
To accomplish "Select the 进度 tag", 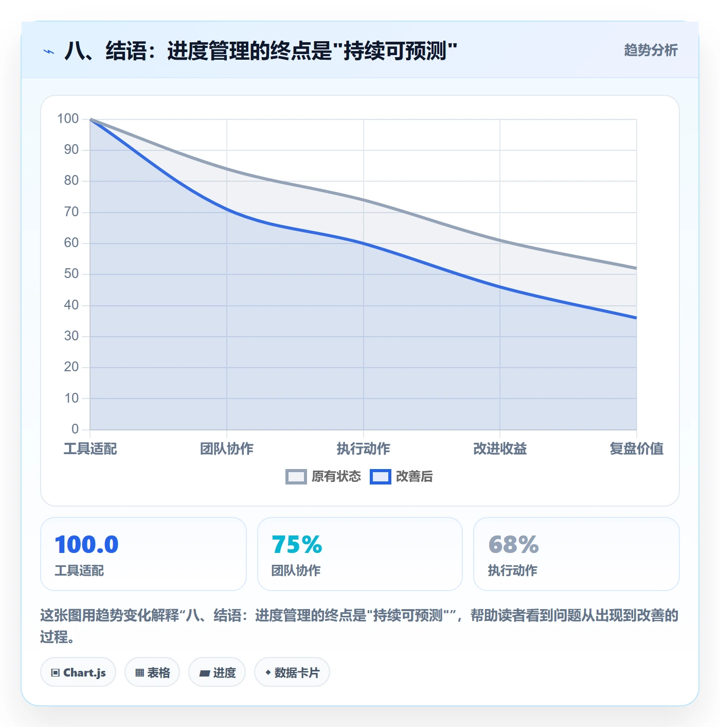I will pos(217,672).
